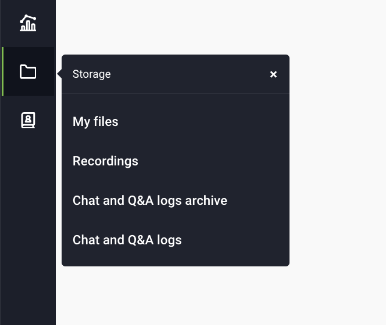Close the Storage popup with the X
Screen dimensions: 386x325
(x=273, y=74)
